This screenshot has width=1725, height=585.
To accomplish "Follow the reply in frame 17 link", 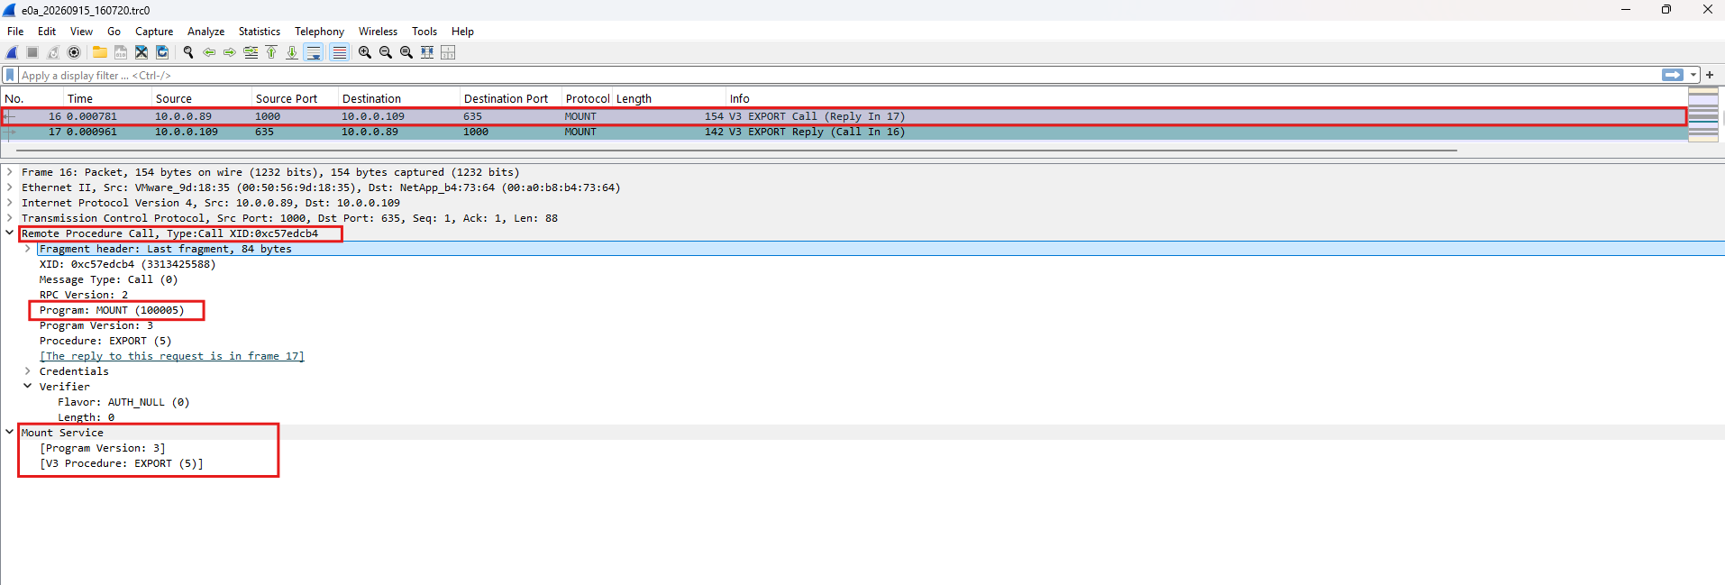I will pyautogui.click(x=172, y=356).
